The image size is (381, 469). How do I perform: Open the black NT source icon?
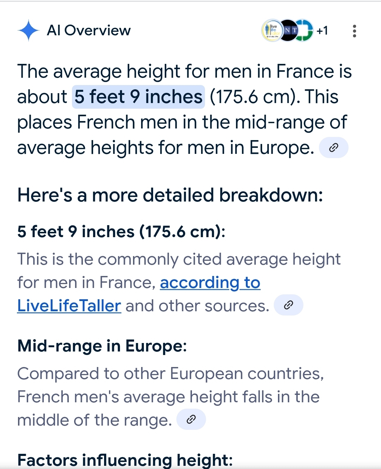288,30
